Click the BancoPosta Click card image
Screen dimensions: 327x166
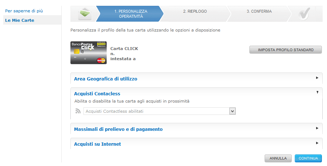pos(89,53)
